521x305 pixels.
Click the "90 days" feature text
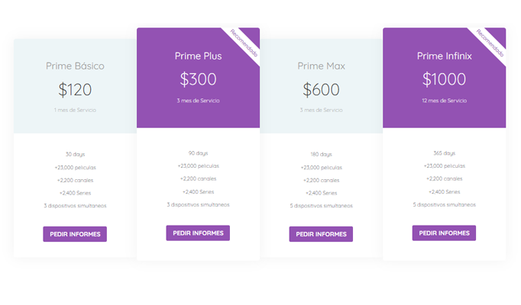(198, 152)
